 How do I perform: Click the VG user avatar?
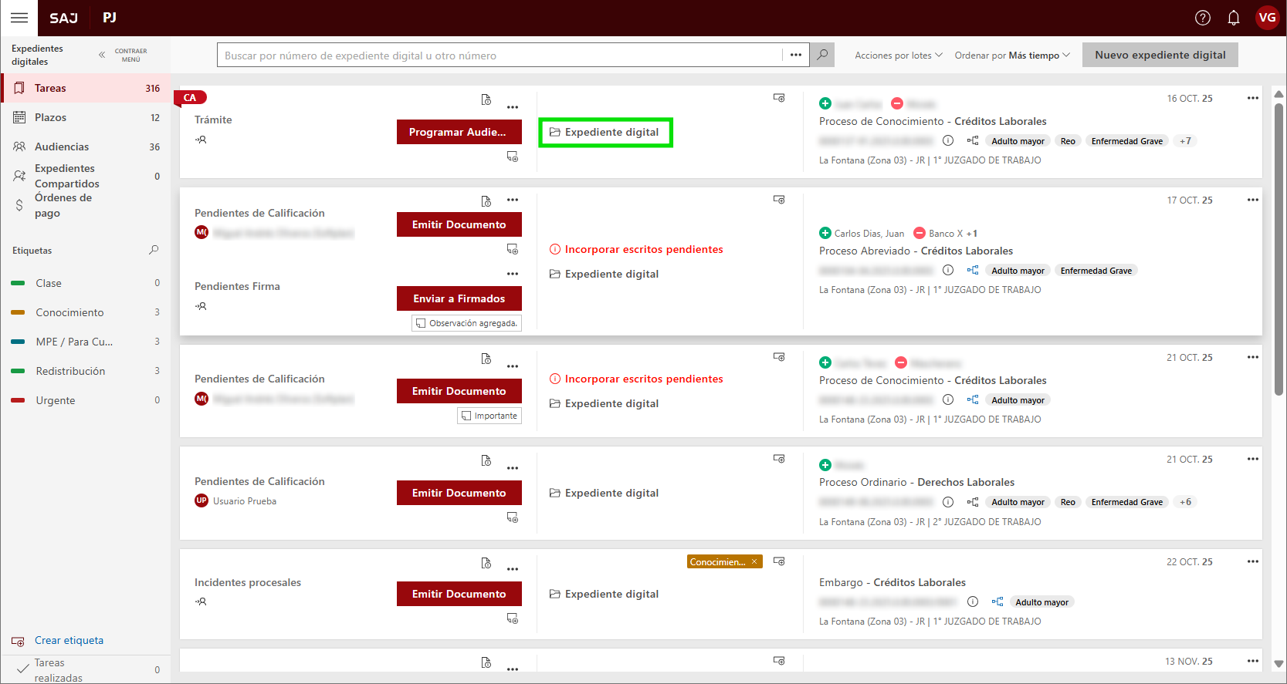1267,18
